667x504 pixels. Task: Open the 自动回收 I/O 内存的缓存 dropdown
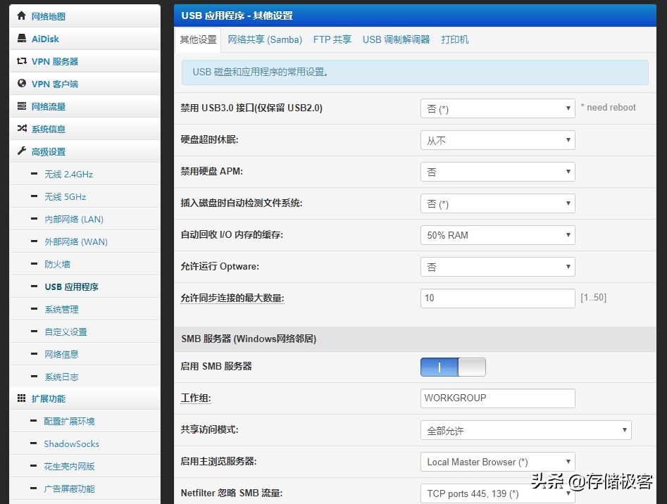point(497,235)
